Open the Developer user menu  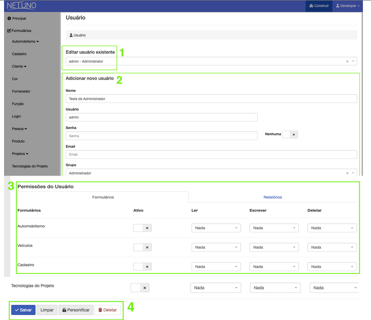(348, 6)
